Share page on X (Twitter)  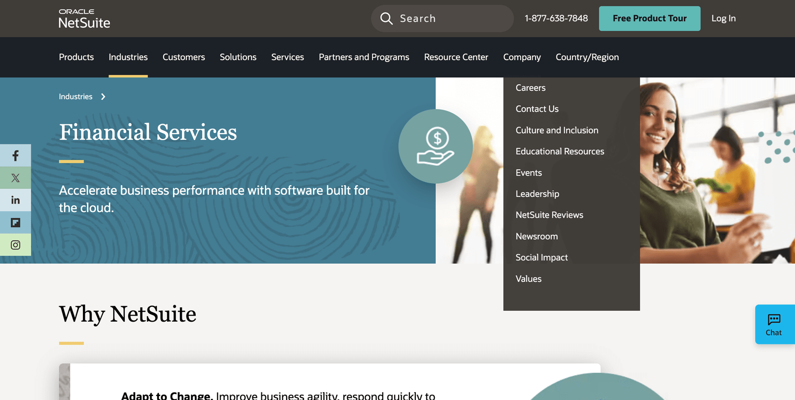15,178
